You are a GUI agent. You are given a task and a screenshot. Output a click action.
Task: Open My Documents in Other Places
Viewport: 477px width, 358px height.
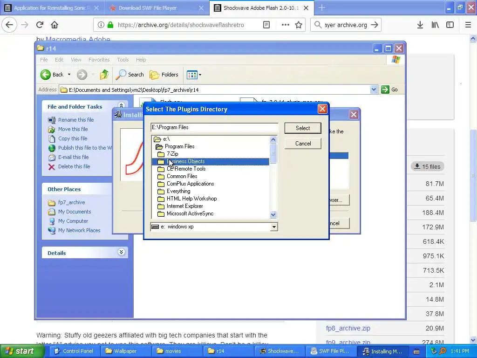(75, 212)
